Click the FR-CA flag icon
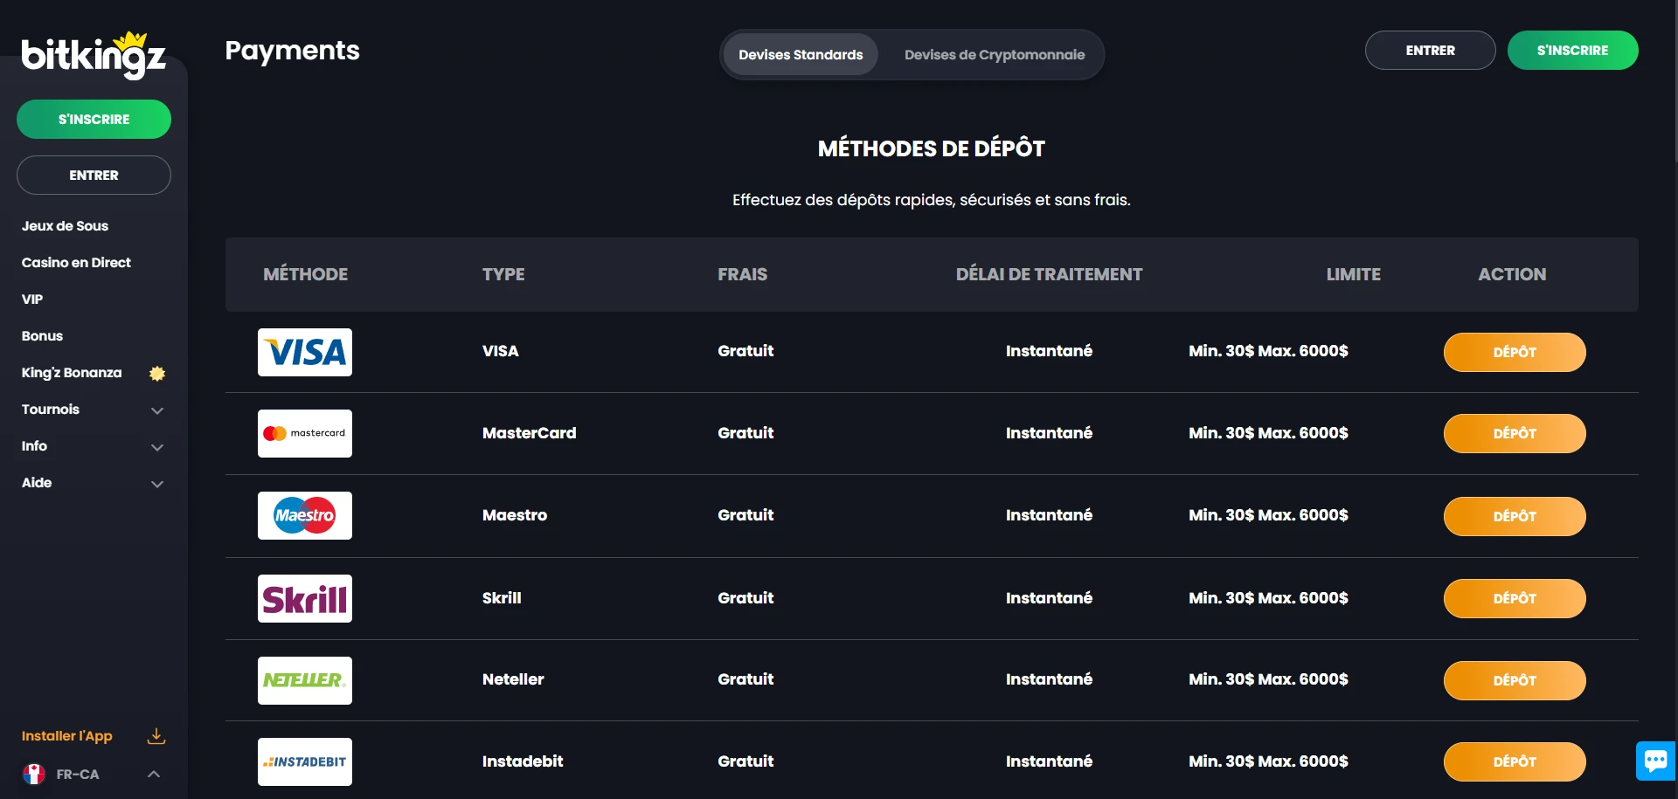 pyautogui.click(x=34, y=774)
